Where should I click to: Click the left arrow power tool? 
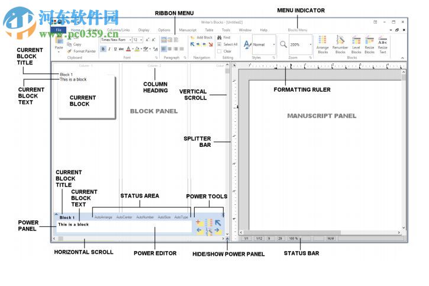click(199, 231)
